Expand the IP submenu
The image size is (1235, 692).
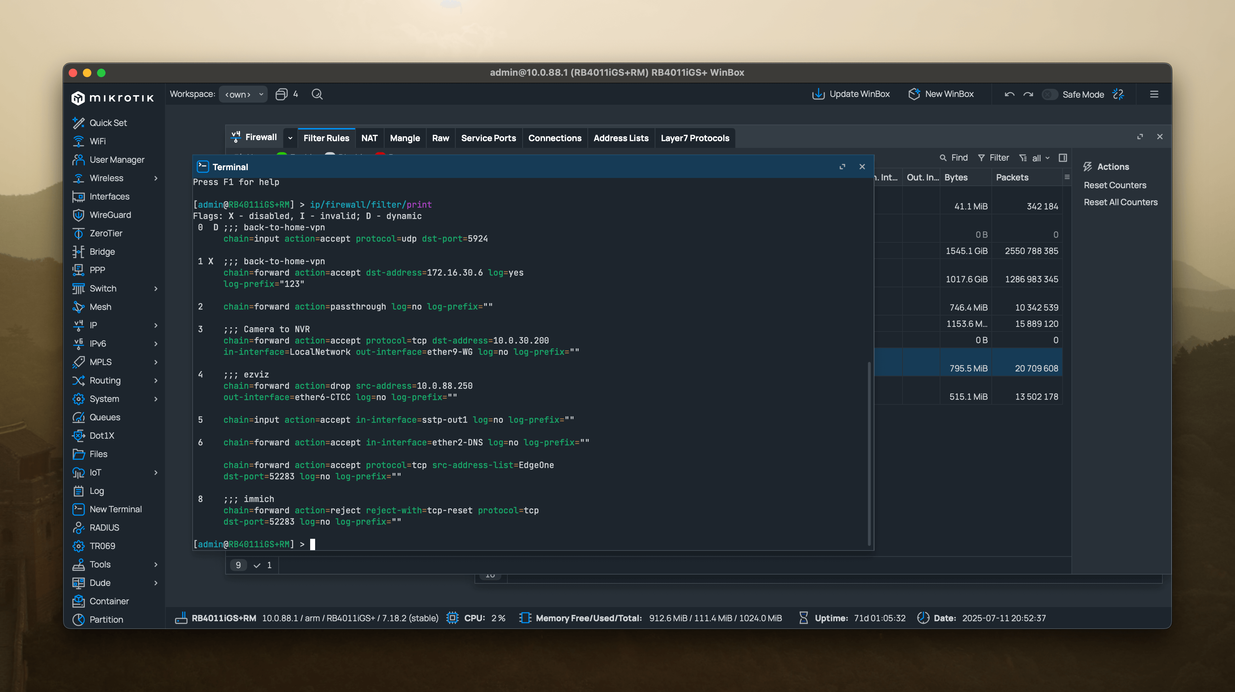point(155,325)
